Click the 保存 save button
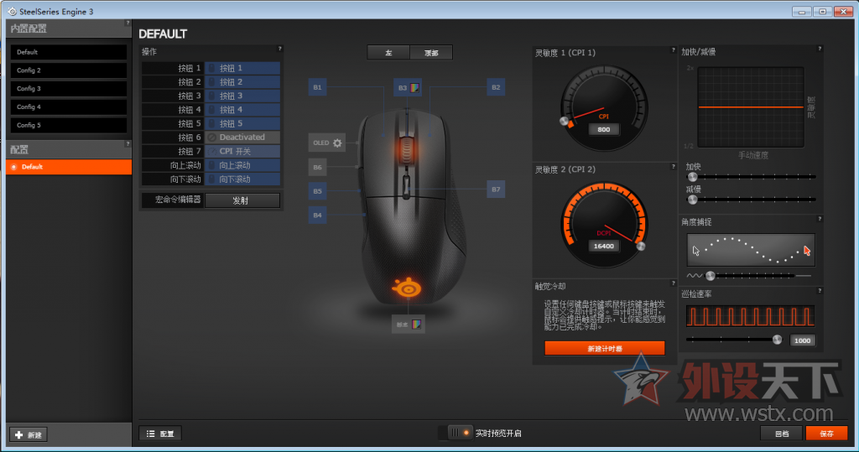The width and height of the screenshot is (859, 452). [x=826, y=434]
